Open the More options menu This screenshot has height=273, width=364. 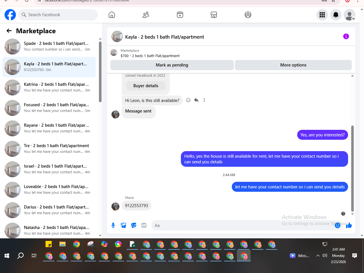pos(293,65)
